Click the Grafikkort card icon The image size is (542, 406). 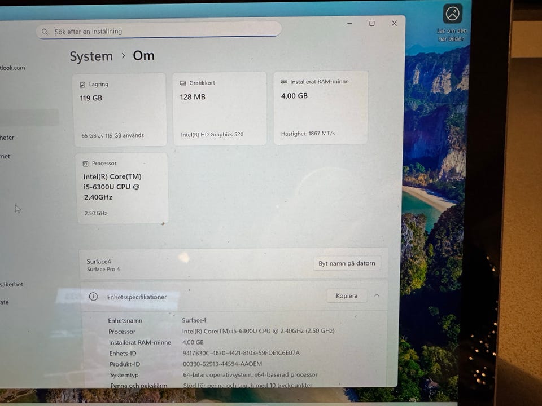pyautogui.click(x=183, y=83)
